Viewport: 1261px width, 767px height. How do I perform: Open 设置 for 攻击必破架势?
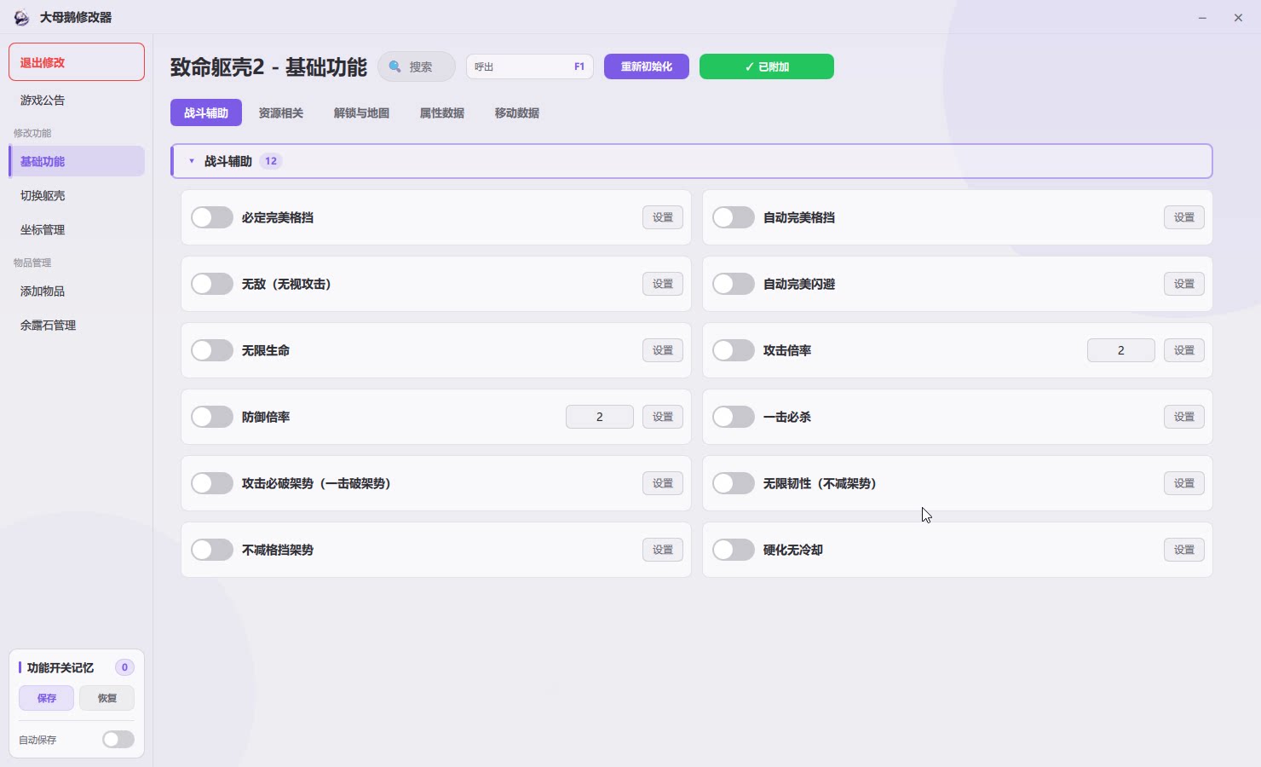coord(663,483)
